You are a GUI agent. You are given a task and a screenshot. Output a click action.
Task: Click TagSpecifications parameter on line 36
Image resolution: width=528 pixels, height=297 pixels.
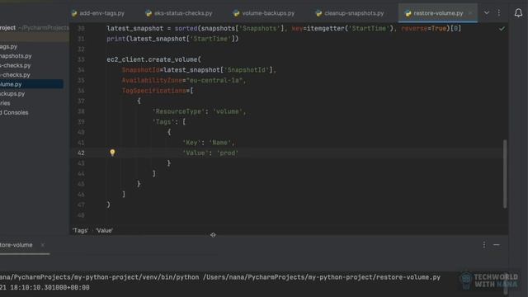[x=153, y=91]
